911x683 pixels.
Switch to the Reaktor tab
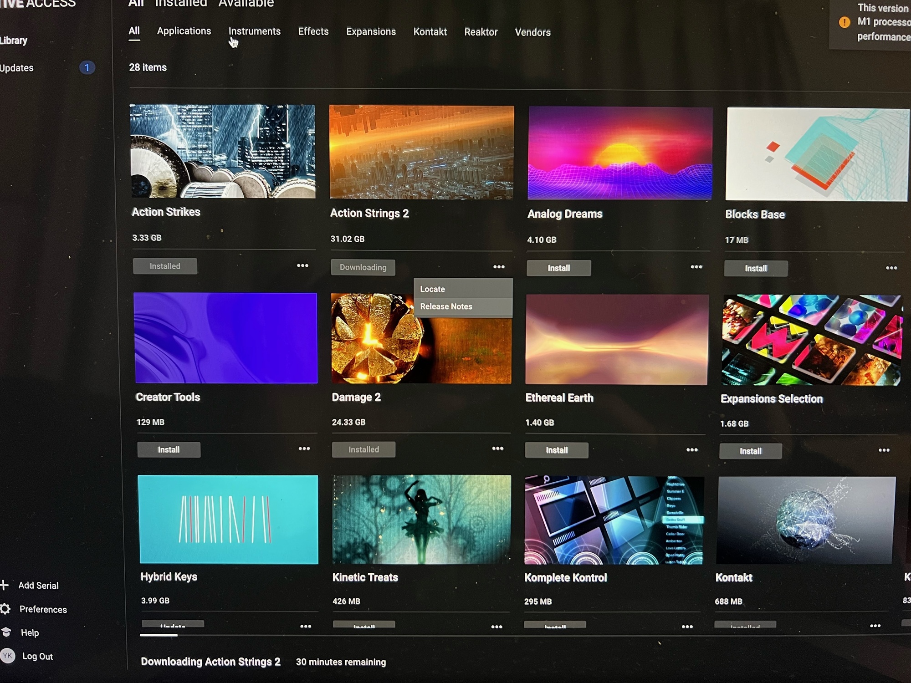[481, 32]
